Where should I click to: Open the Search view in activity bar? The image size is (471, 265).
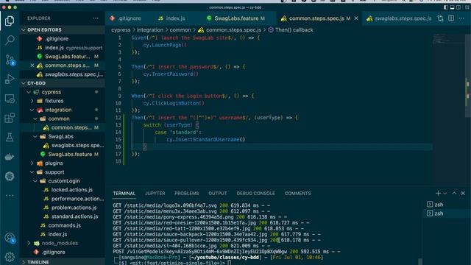point(10,40)
